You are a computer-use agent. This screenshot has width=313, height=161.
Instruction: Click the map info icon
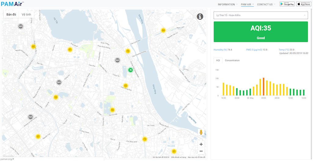tap(200, 16)
